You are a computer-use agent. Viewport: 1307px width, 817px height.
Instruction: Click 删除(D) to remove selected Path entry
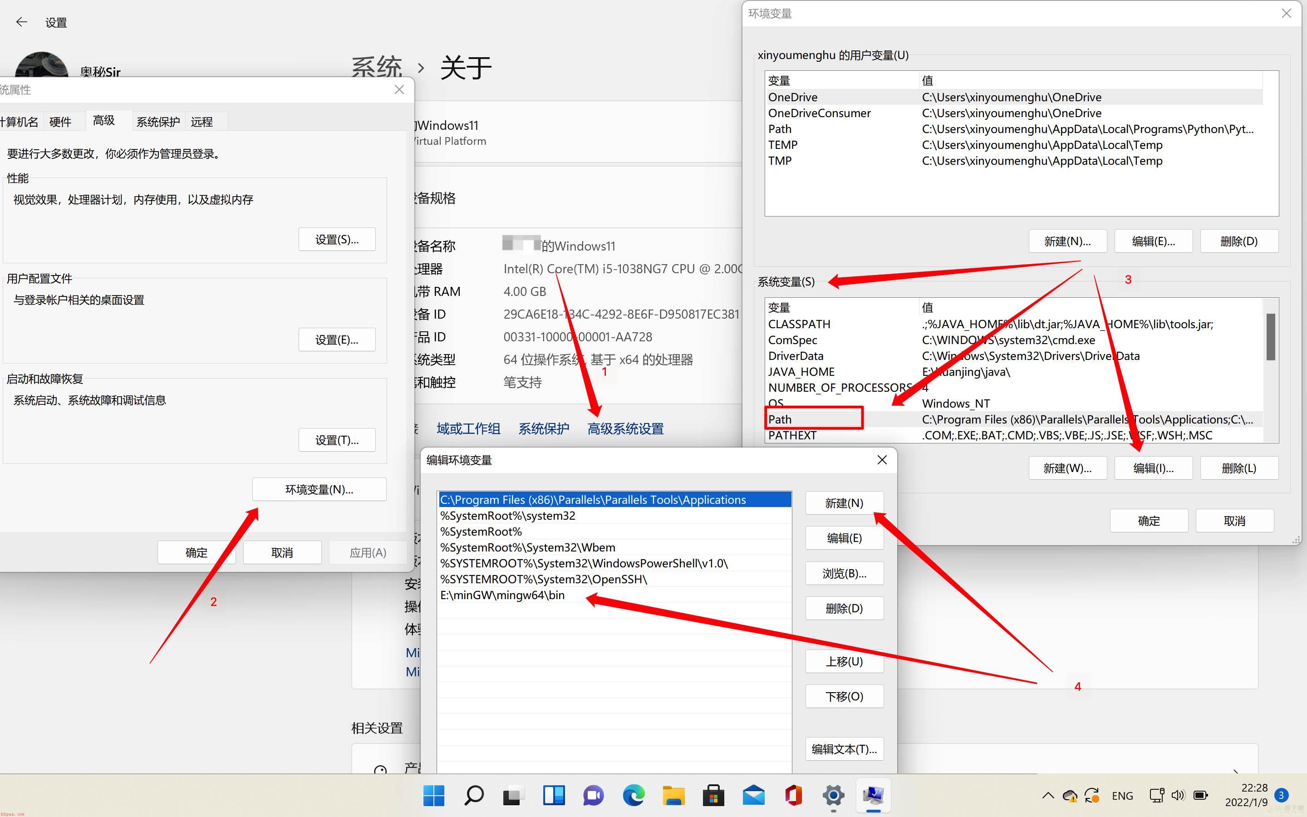coord(843,608)
